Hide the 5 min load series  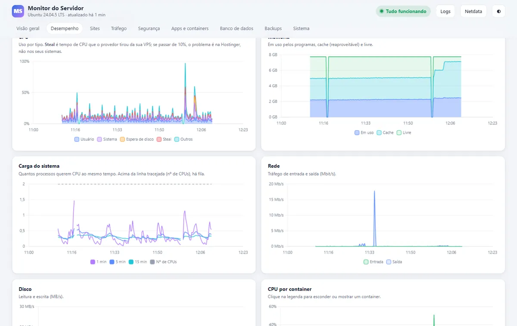point(118,262)
